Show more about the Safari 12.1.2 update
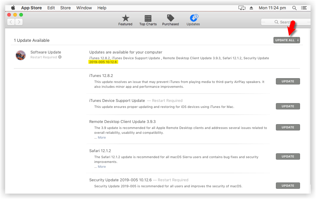The height and width of the screenshot is (199, 316). (102, 167)
